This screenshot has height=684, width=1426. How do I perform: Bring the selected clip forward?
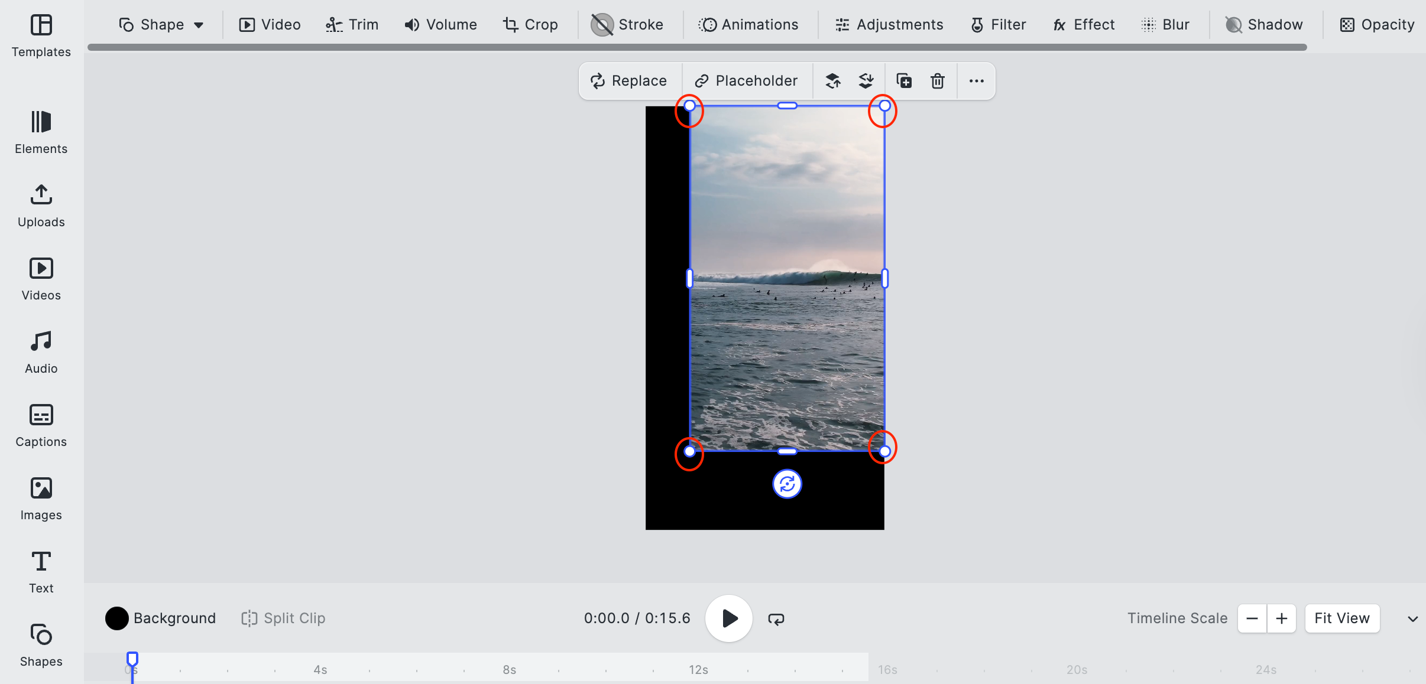833,81
